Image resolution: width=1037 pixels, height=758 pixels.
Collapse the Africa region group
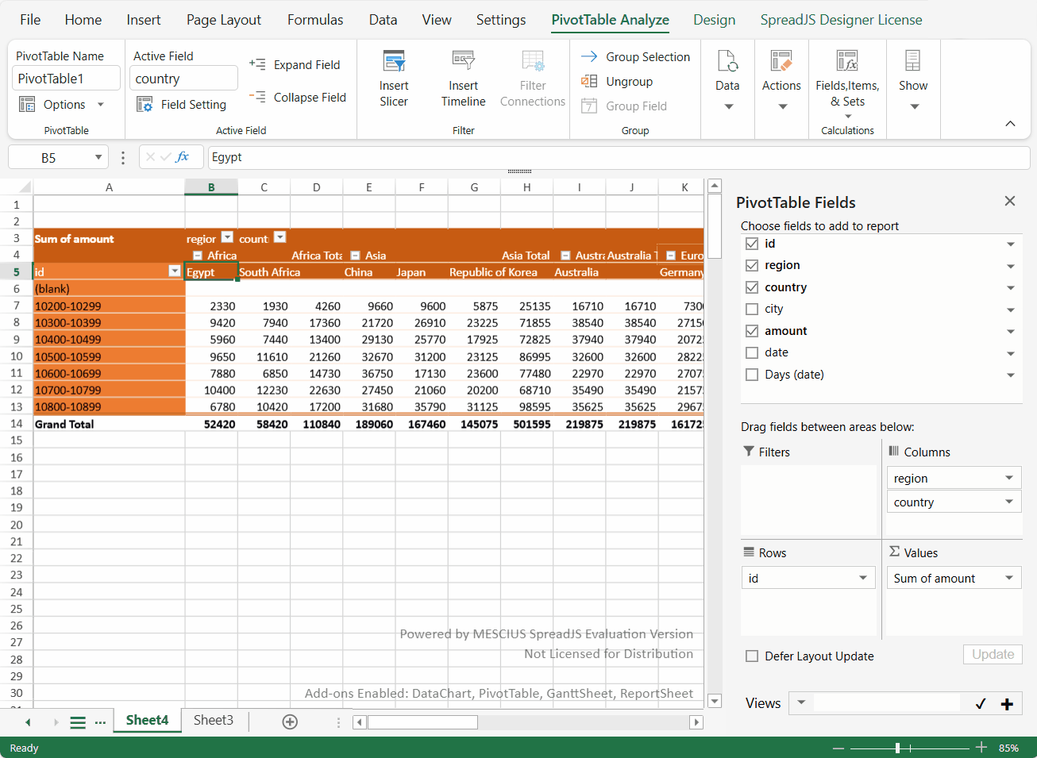(x=198, y=256)
